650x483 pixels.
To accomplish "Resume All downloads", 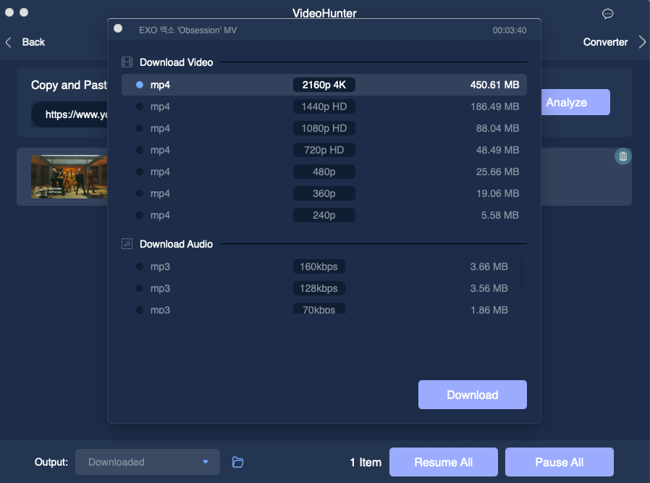I will [444, 461].
